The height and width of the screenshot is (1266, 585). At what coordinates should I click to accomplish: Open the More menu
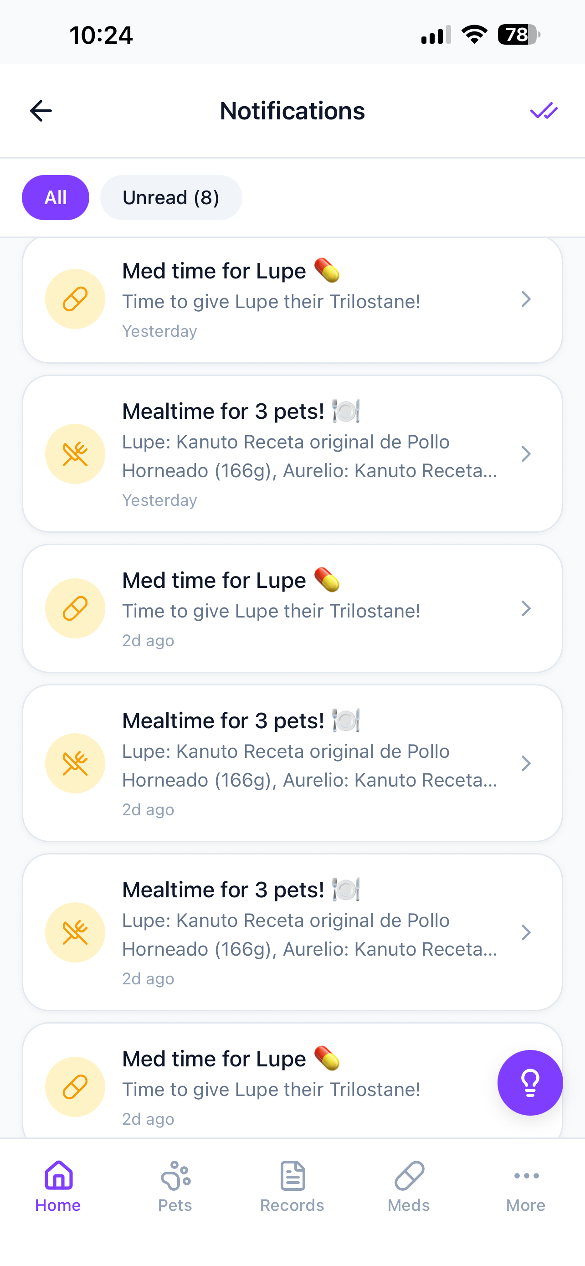(526, 1185)
